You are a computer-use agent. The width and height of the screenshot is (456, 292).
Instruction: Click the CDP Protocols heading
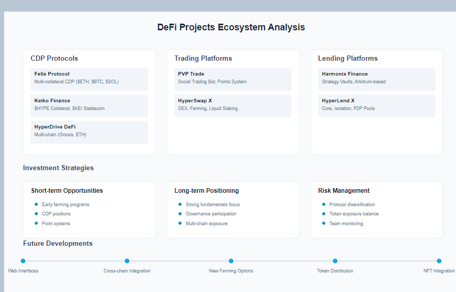pyautogui.click(x=55, y=59)
